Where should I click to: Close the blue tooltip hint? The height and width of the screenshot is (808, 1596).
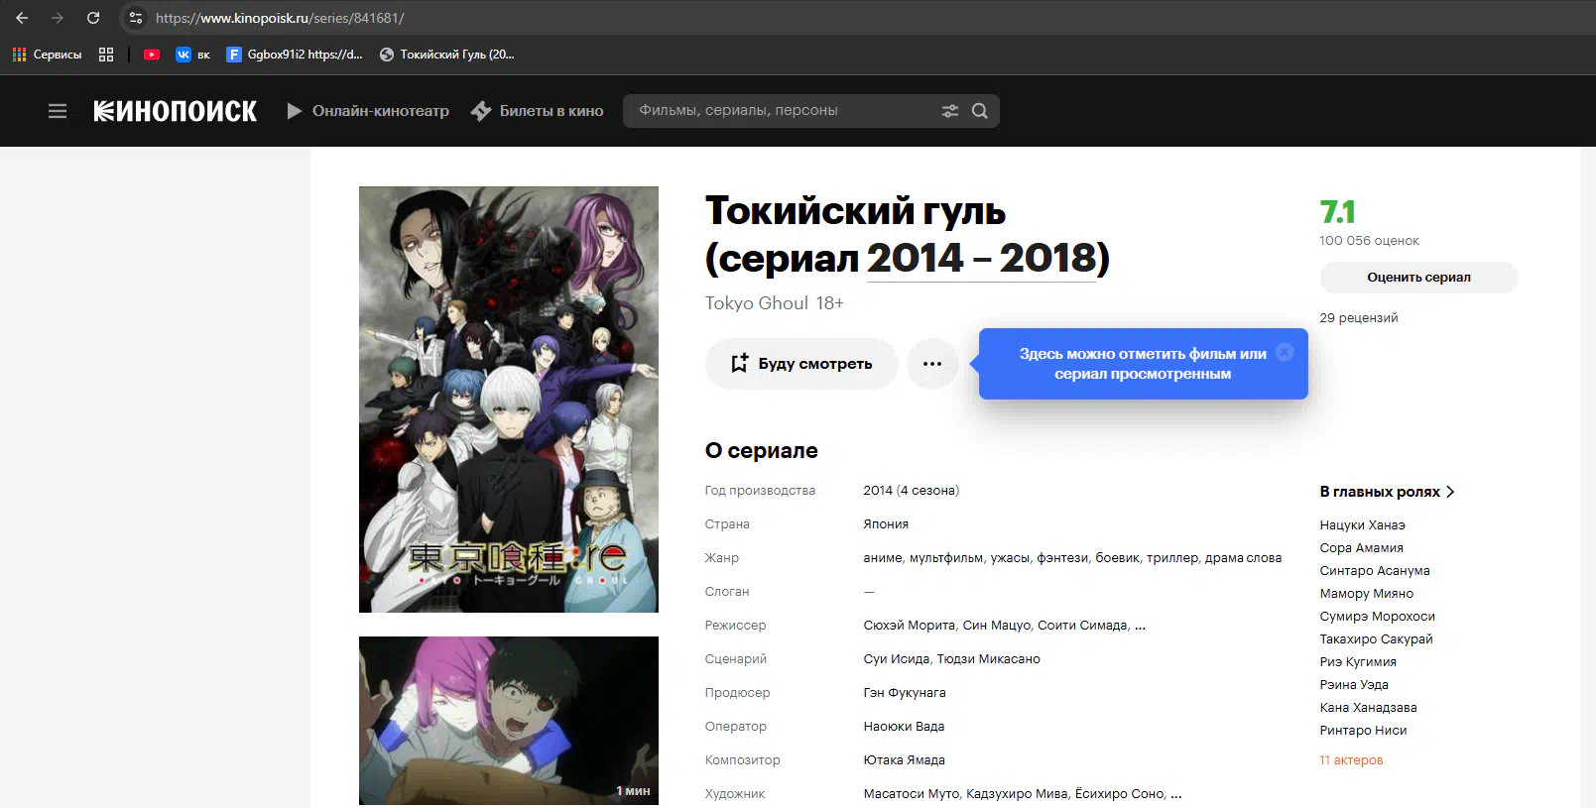(x=1285, y=352)
